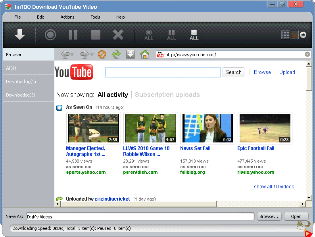Open News Set Fail video thumbnail
Image resolution: width=315 pixels, height=237 pixels.
click(208, 128)
